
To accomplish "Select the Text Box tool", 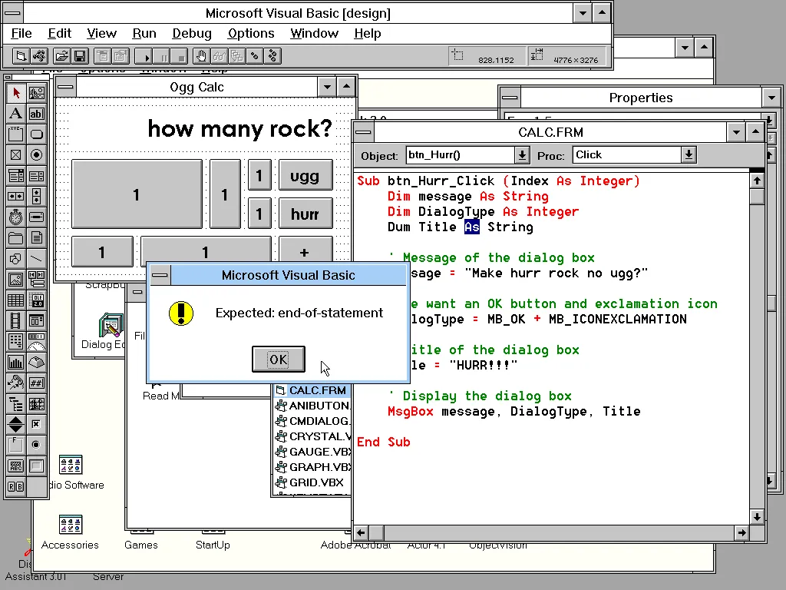I will click(37, 114).
